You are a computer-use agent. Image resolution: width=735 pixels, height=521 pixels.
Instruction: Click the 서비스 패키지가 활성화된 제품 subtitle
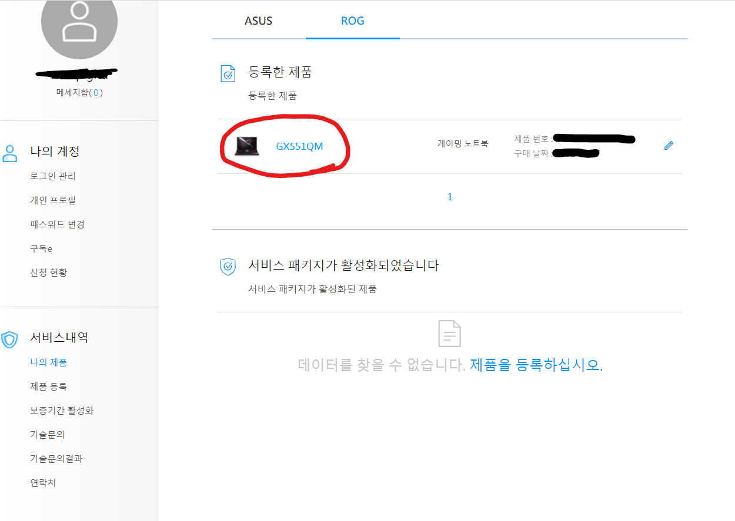coord(312,289)
